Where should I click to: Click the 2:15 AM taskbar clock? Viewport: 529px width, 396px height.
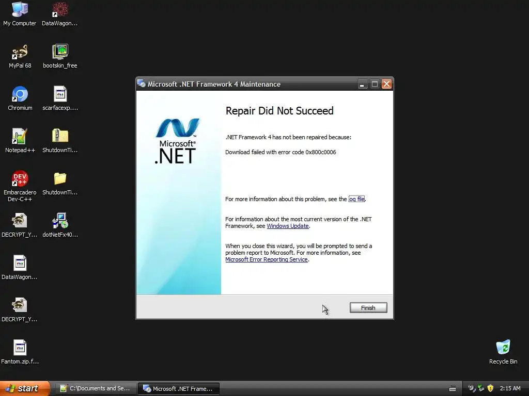pos(510,388)
